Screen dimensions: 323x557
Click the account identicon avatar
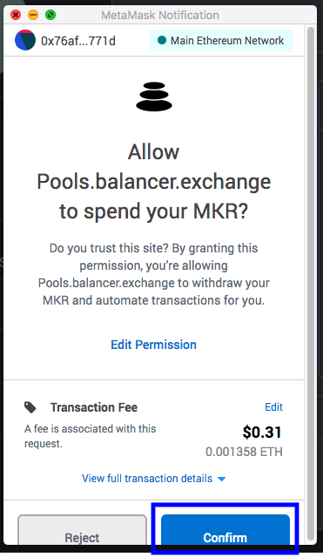click(25, 40)
